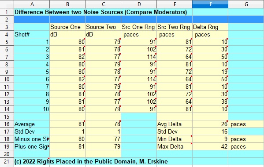Screen dimensions: 264x167
Task: Click Minus one Sigma Source Two value 77
Action: pyautogui.click(x=103, y=139)
